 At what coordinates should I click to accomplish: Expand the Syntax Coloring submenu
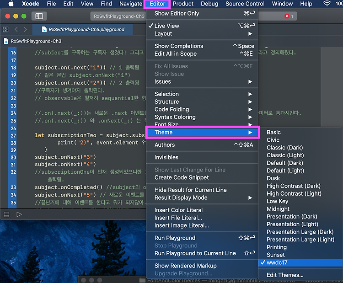(202, 117)
